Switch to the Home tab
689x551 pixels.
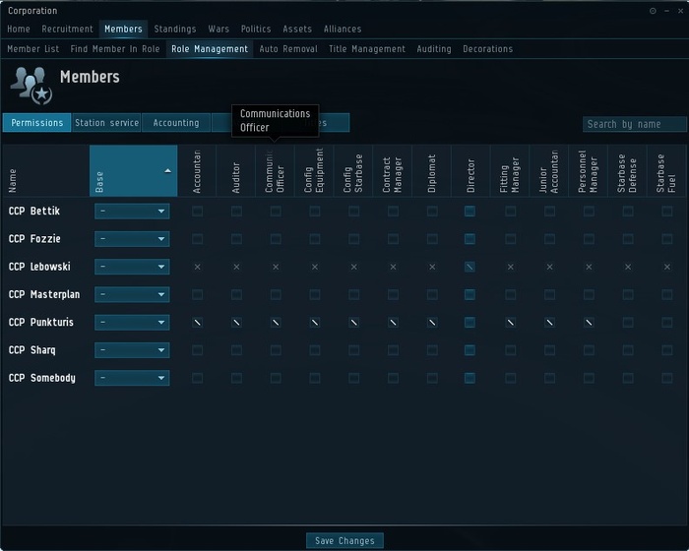[19, 29]
